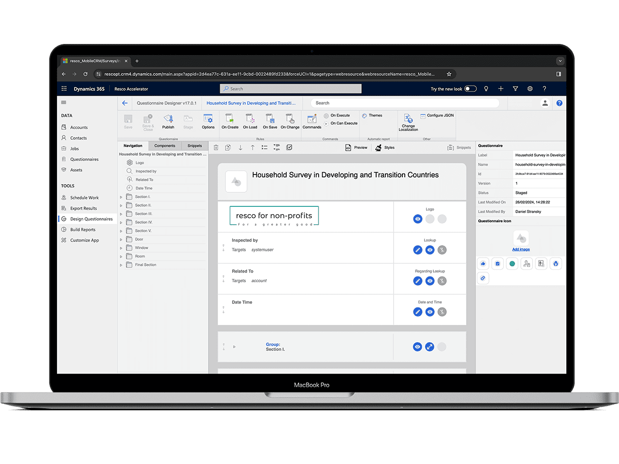Click Configure JSON in the ribbon
The width and height of the screenshot is (619, 464).
coord(437,116)
